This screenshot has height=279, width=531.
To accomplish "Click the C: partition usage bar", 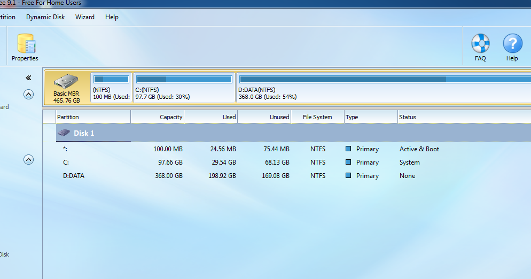I will (184, 79).
